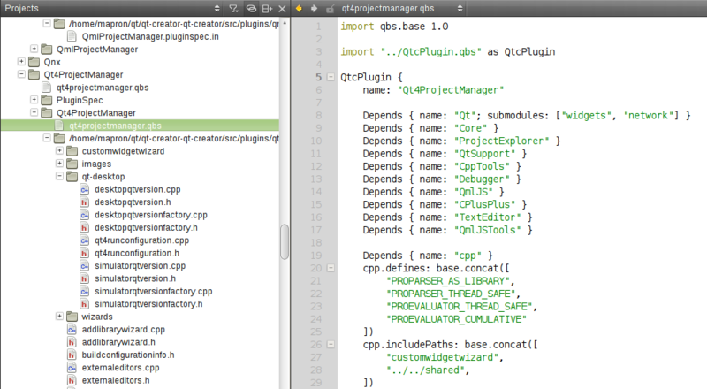
Task: Open desktopqtversionfactory.cpp
Action: click(151, 215)
